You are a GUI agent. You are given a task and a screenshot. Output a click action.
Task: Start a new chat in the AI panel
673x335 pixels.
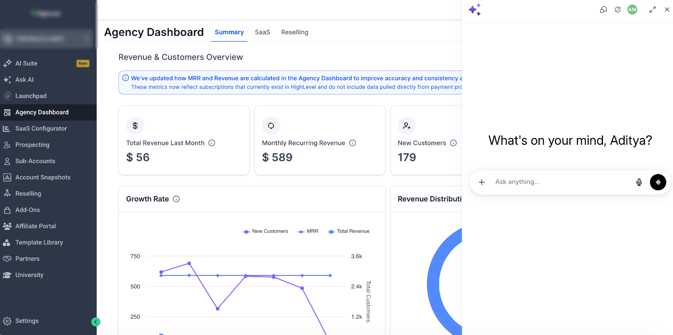pyautogui.click(x=603, y=10)
